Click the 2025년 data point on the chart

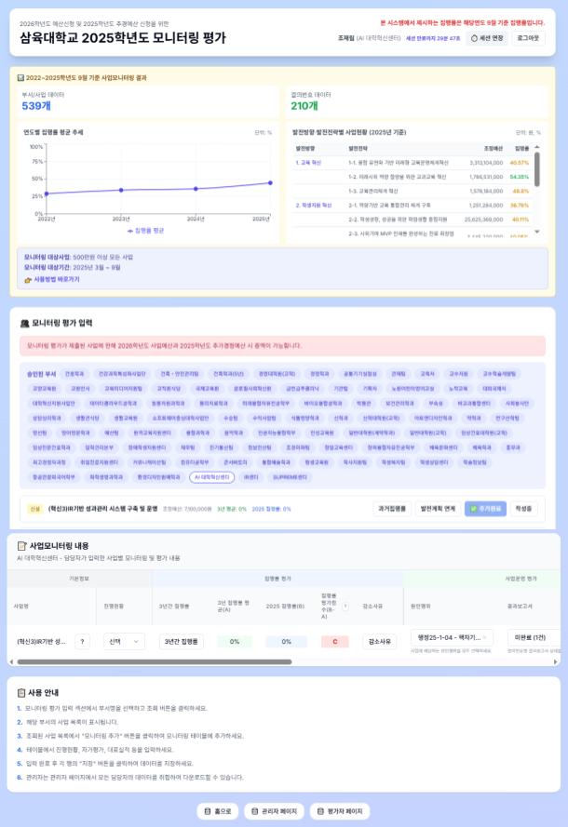point(270,182)
